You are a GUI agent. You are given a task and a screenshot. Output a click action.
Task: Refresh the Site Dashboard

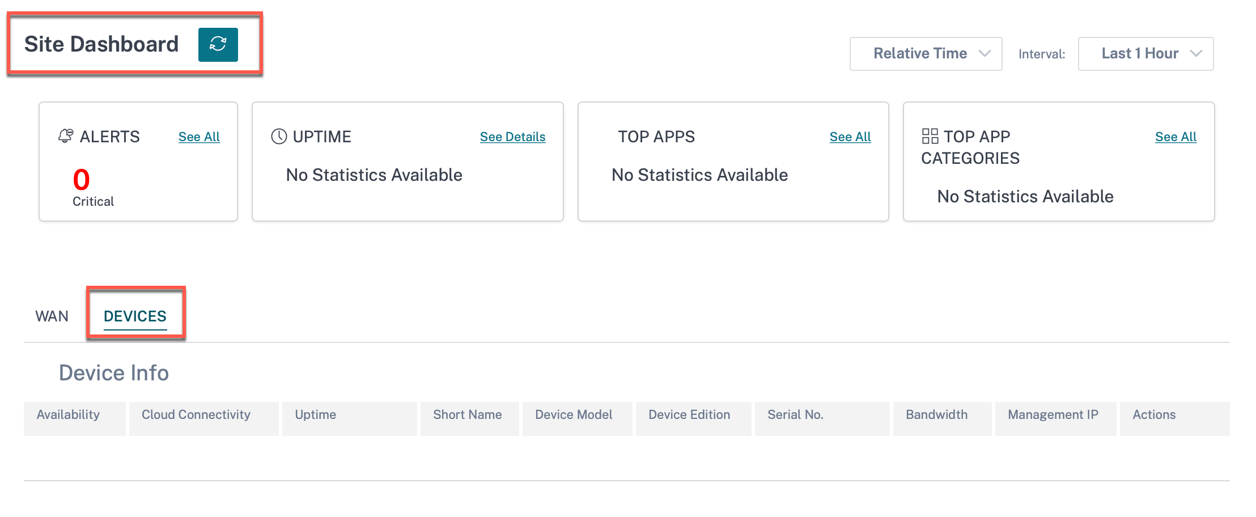218,44
